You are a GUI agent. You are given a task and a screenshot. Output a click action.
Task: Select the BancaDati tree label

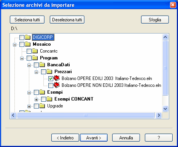(x=59, y=65)
